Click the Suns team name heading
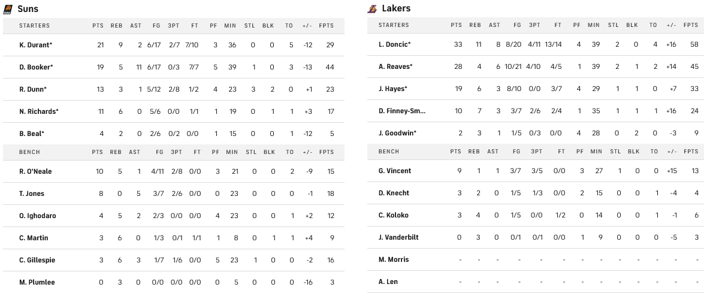 click(x=29, y=9)
